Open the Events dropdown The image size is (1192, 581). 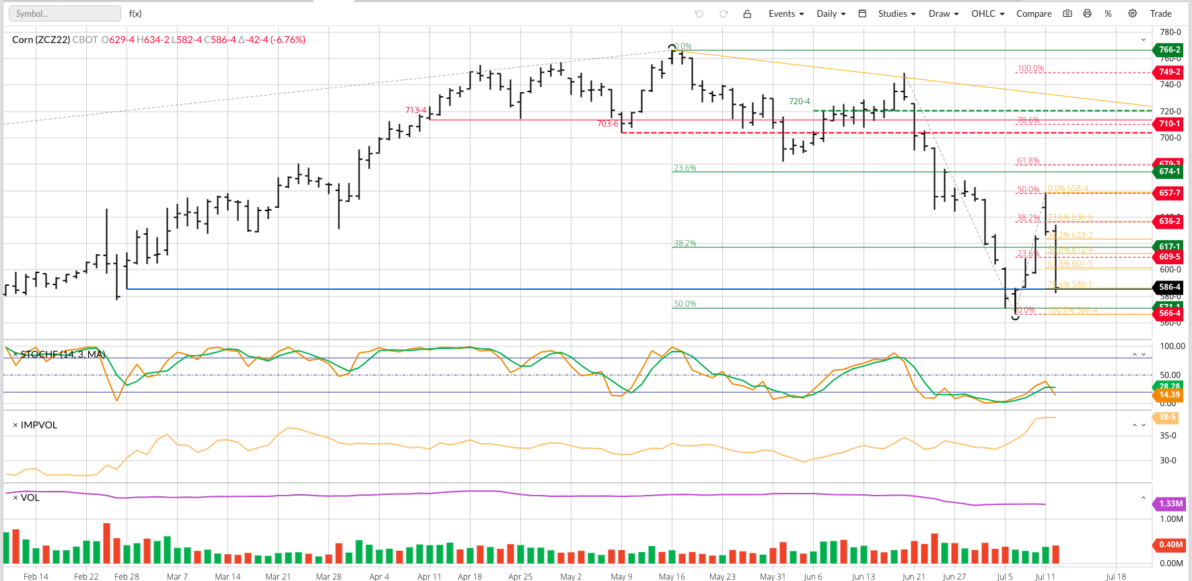coord(786,13)
